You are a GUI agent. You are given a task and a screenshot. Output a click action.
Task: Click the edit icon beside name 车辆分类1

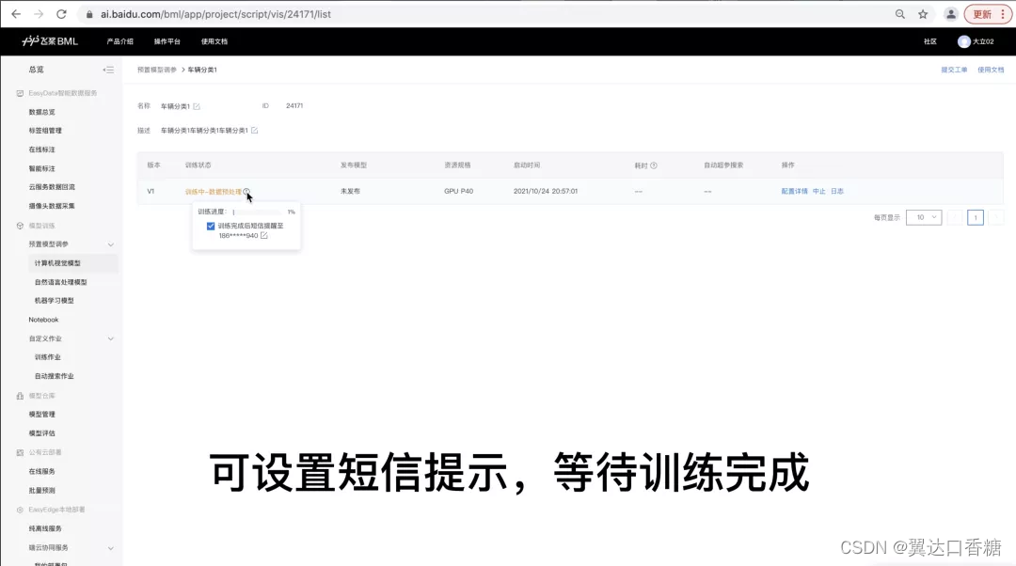tap(195, 104)
